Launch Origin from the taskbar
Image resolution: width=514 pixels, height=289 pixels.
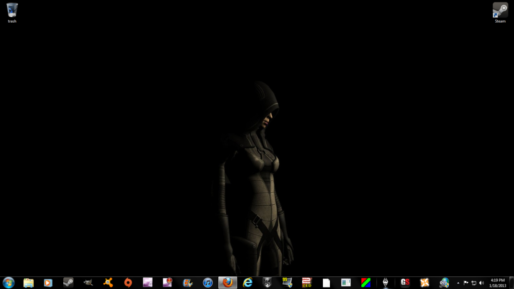tap(128, 282)
